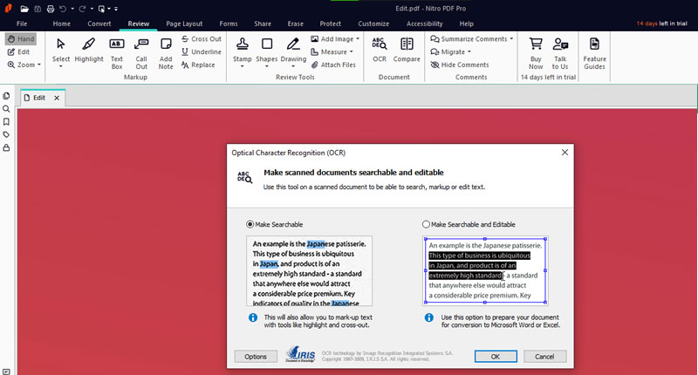Click Cancel in the OCR dialog
This screenshot has height=375, width=698.
[x=544, y=357]
